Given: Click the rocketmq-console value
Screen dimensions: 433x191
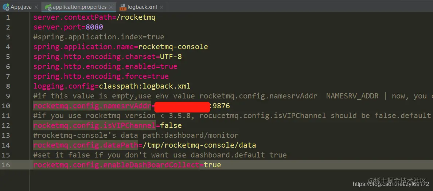Looking at the screenshot, I should [x=173, y=47].
